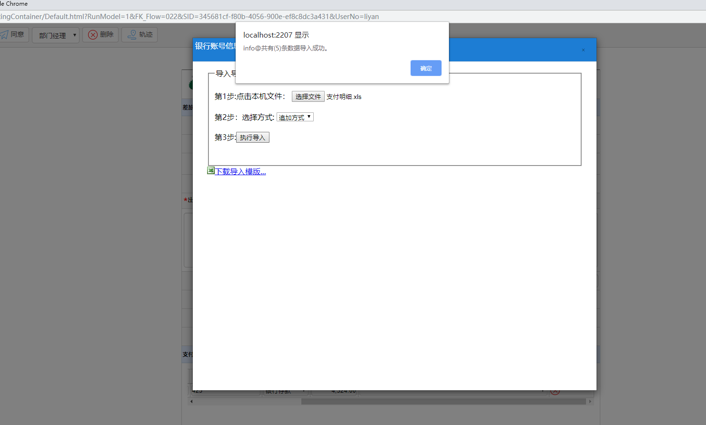Close the 银行账号信息 dialog with the × icon
The height and width of the screenshot is (425, 706).
click(583, 49)
